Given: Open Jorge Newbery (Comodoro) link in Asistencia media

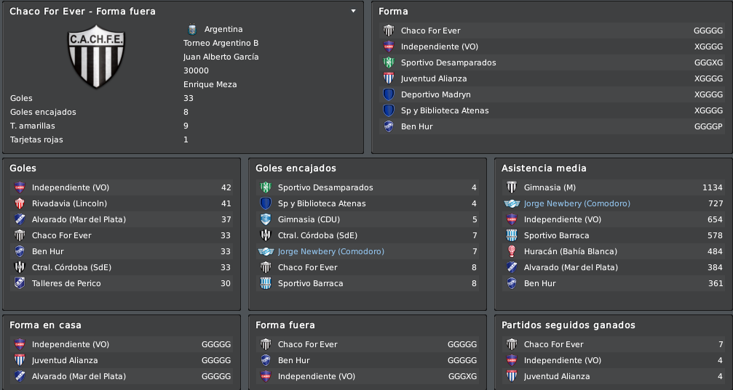Looking at the screenshot, I should [x=577, y=203].
